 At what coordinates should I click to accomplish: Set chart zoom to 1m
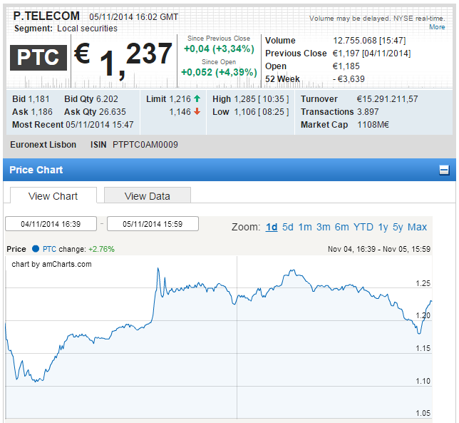pos(305,227)
